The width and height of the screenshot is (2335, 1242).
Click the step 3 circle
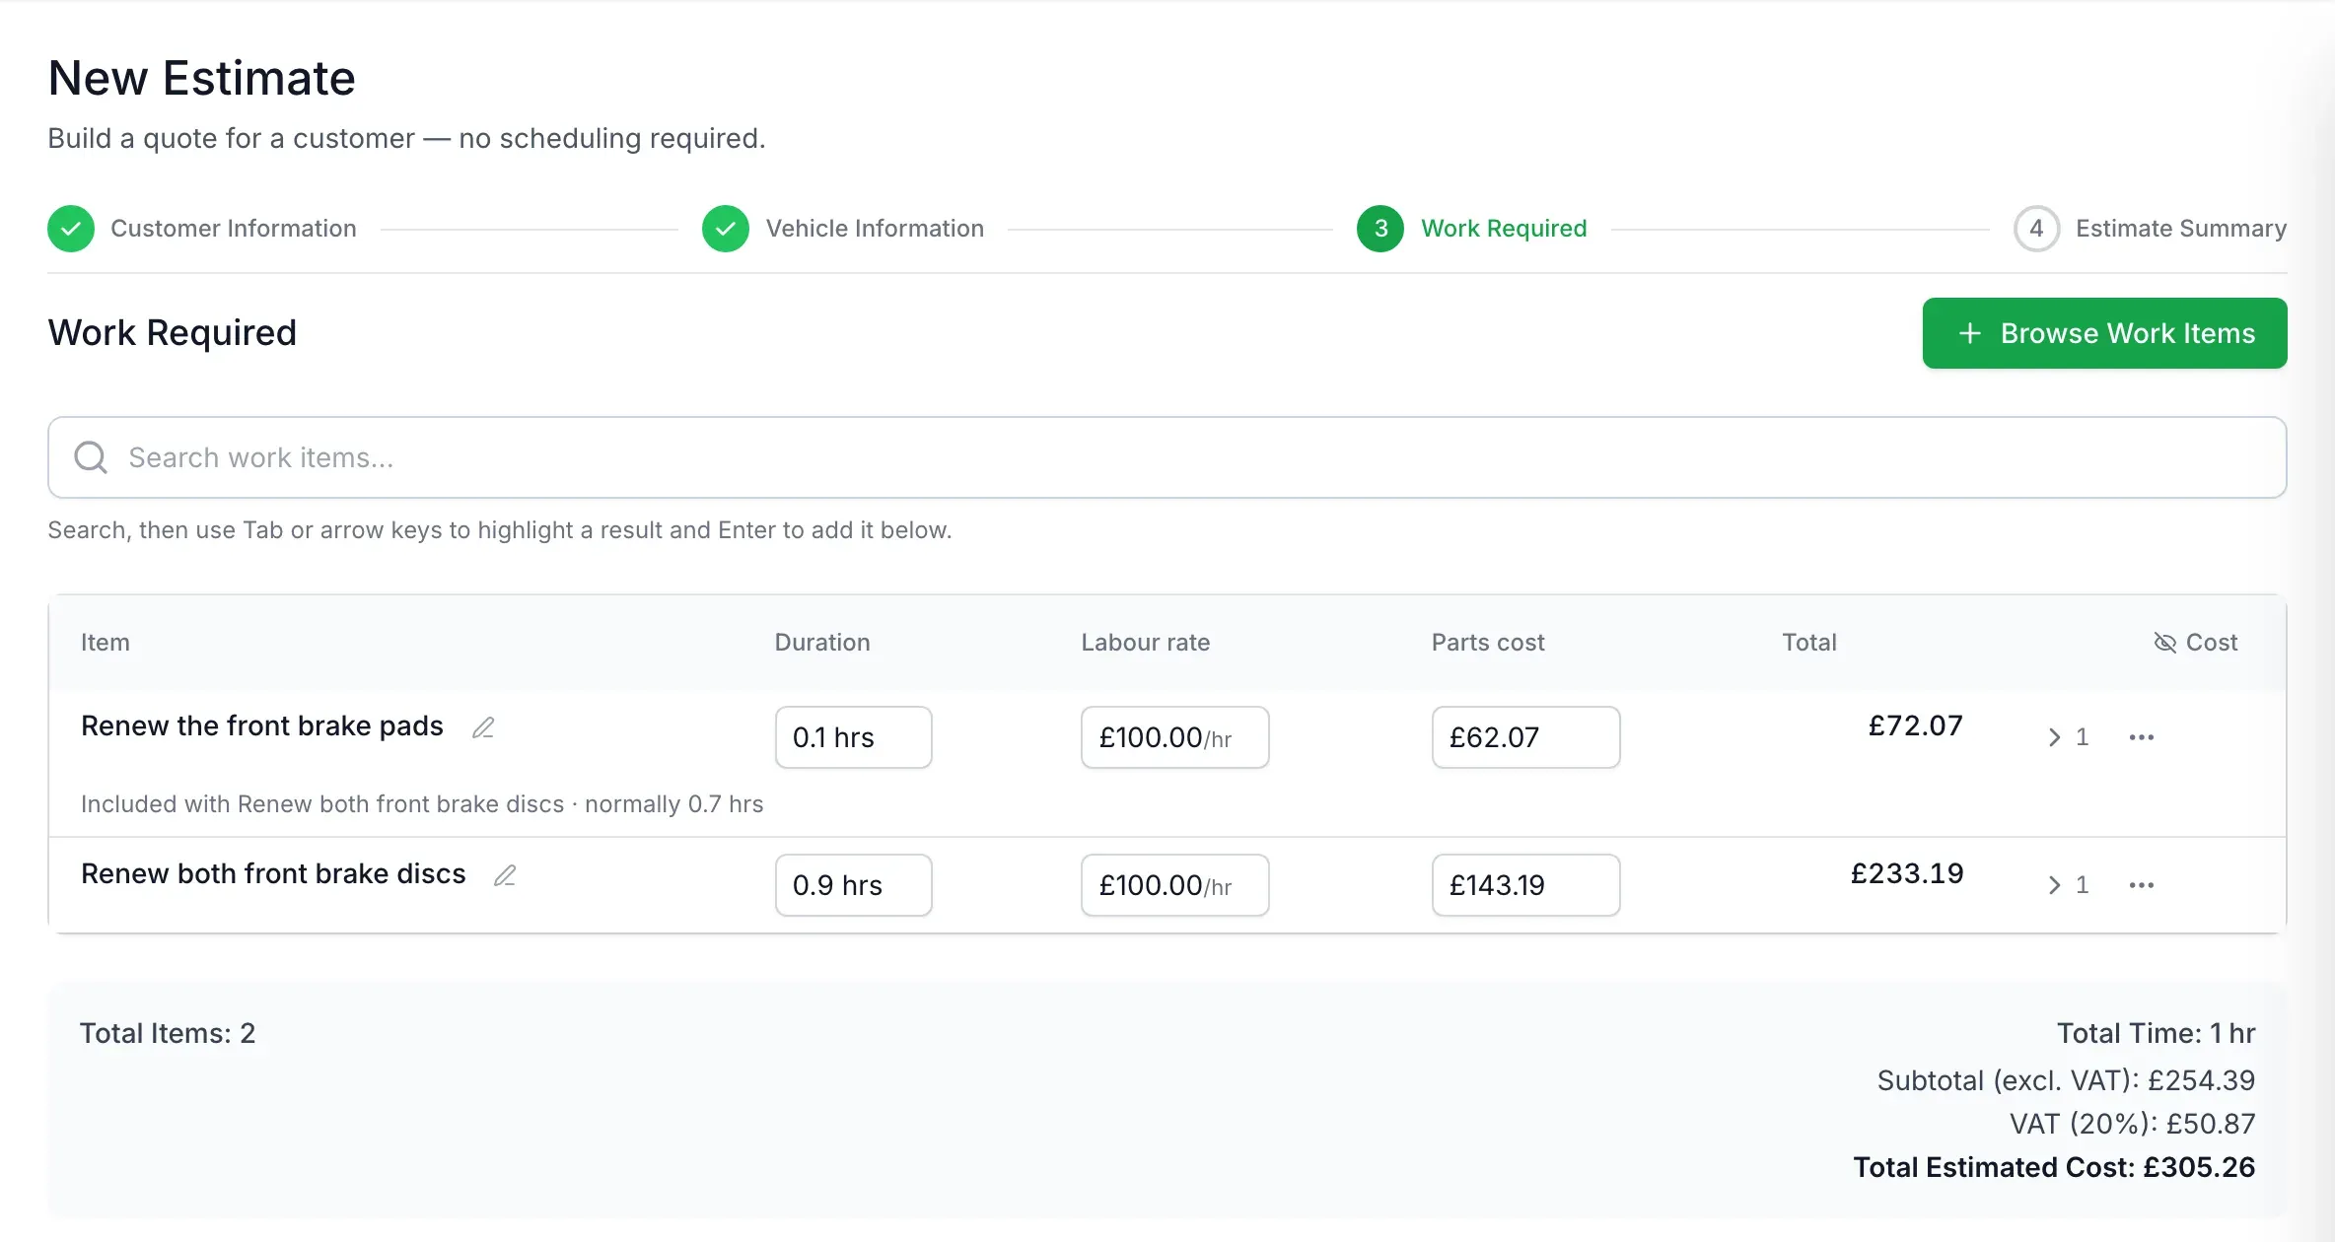pyautogui.click(x=1380, y=229)
